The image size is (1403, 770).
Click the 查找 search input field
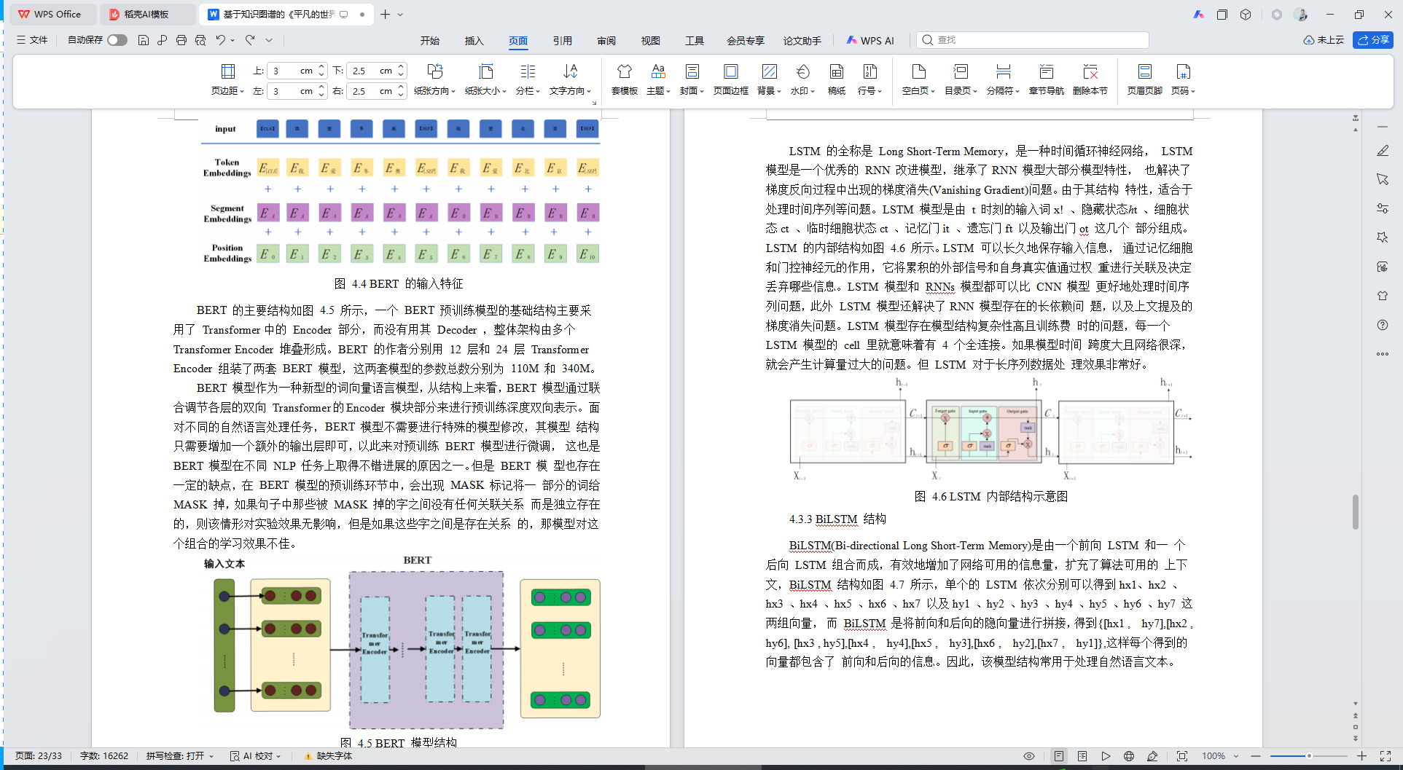(1033, 40)
